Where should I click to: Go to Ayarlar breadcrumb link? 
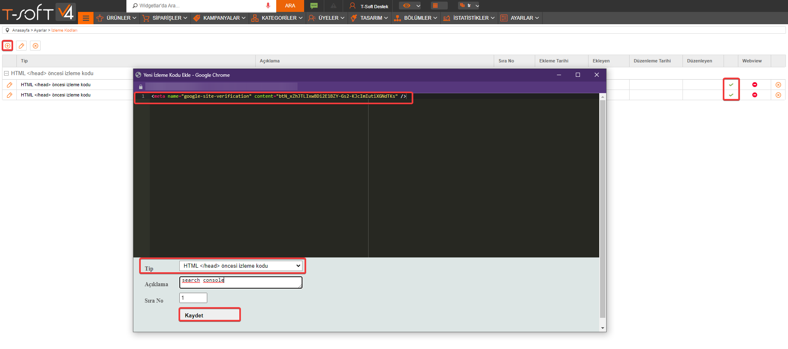point(40,30)
